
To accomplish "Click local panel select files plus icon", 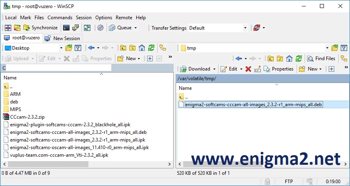I will click(x=150, y=59).
